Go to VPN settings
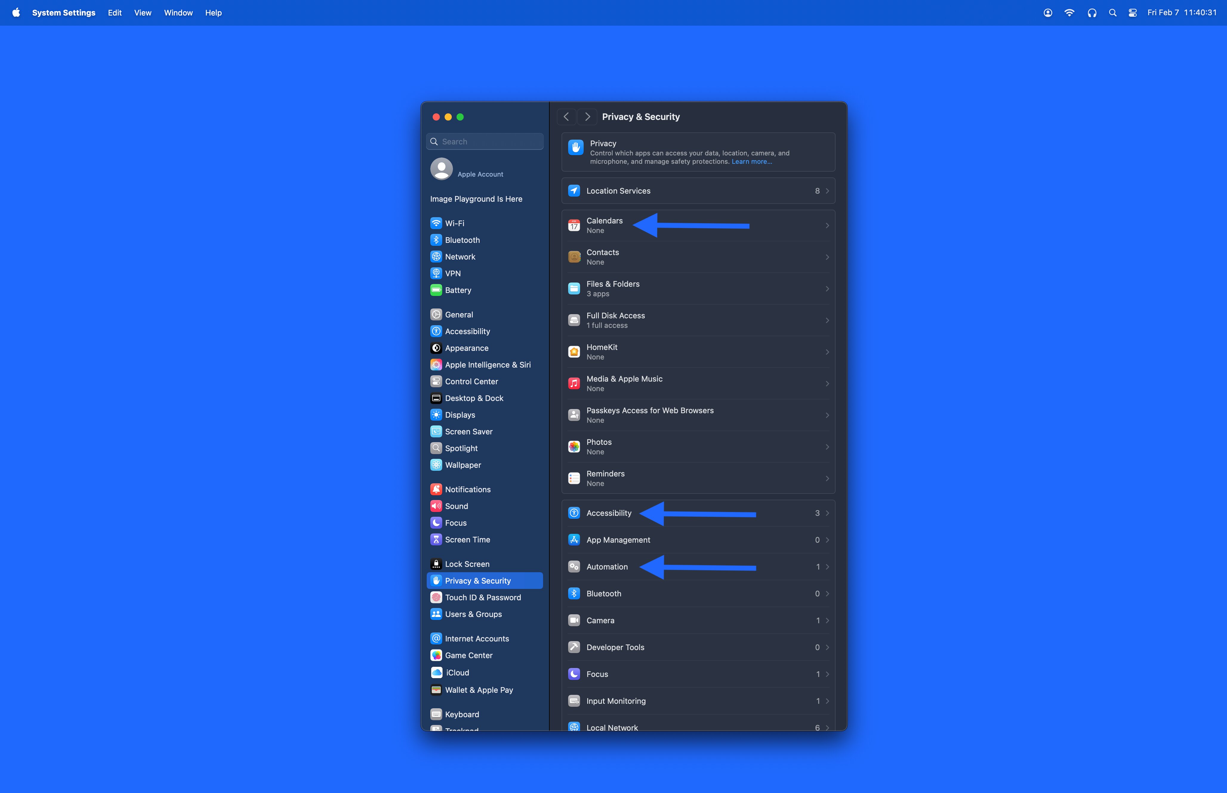Screen dimensions: 1227x793 pos(485,273)
